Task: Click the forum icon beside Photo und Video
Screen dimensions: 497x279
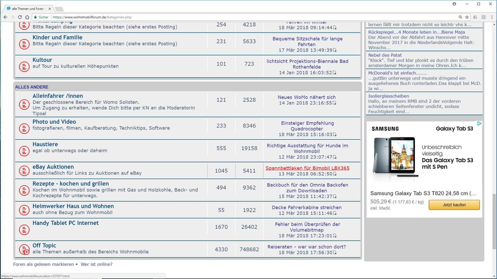Action: [x=24, y=129]
